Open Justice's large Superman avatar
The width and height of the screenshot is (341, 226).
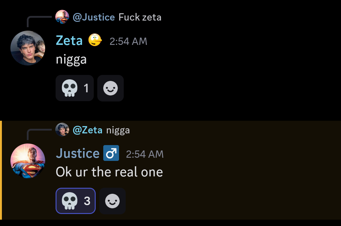click(x=28, y=161)
